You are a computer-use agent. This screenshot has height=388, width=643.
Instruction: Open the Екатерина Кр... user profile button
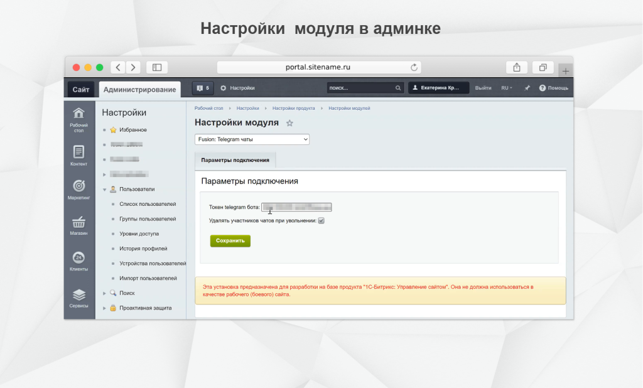[438, 88]
